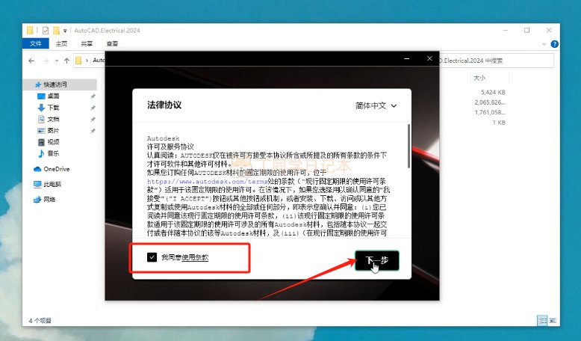Go up one folder level arrow
This screenshot has height=341, width=581.
point(66,61)
